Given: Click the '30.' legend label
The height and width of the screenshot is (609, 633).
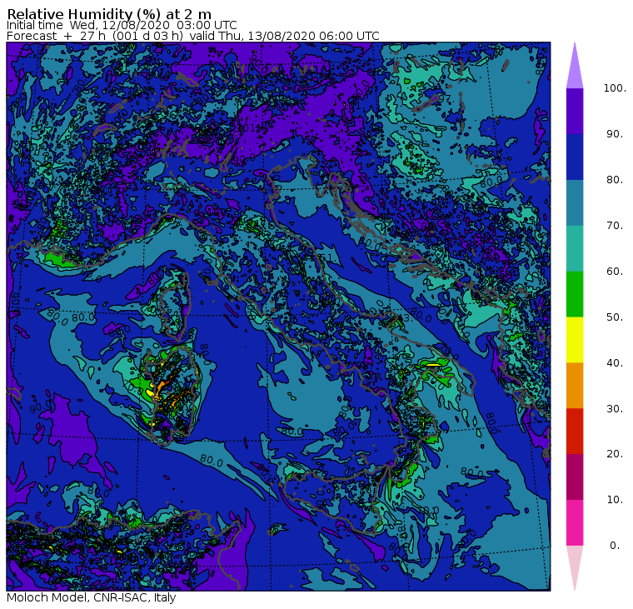Looking at the screenshot, I should (615, 409).
